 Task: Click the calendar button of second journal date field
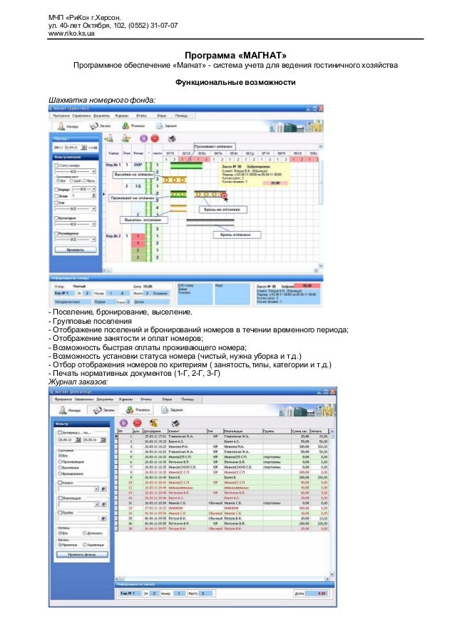point(103,440)
